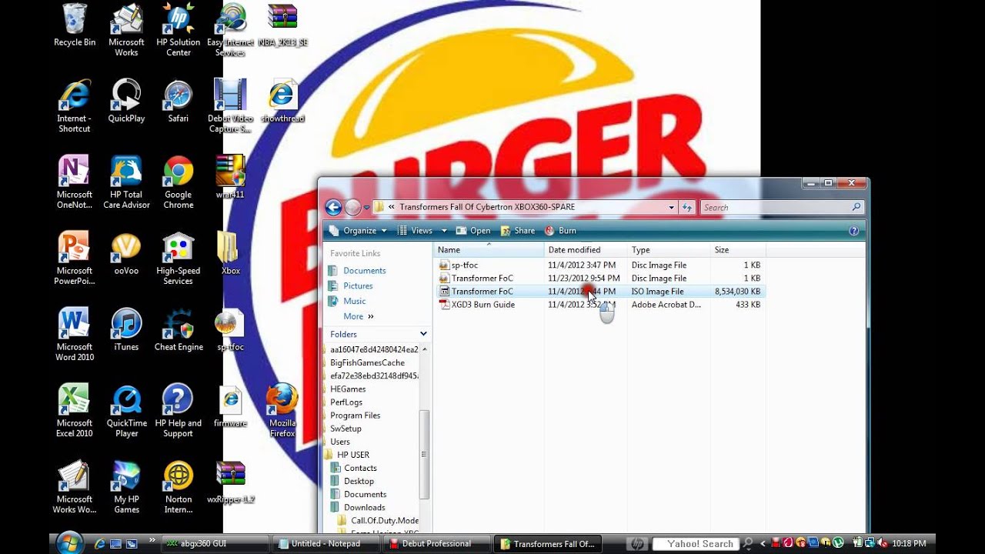Select the XGD3 Burn Guide PDF
The image size is (985, 554).
pos(600,305)
